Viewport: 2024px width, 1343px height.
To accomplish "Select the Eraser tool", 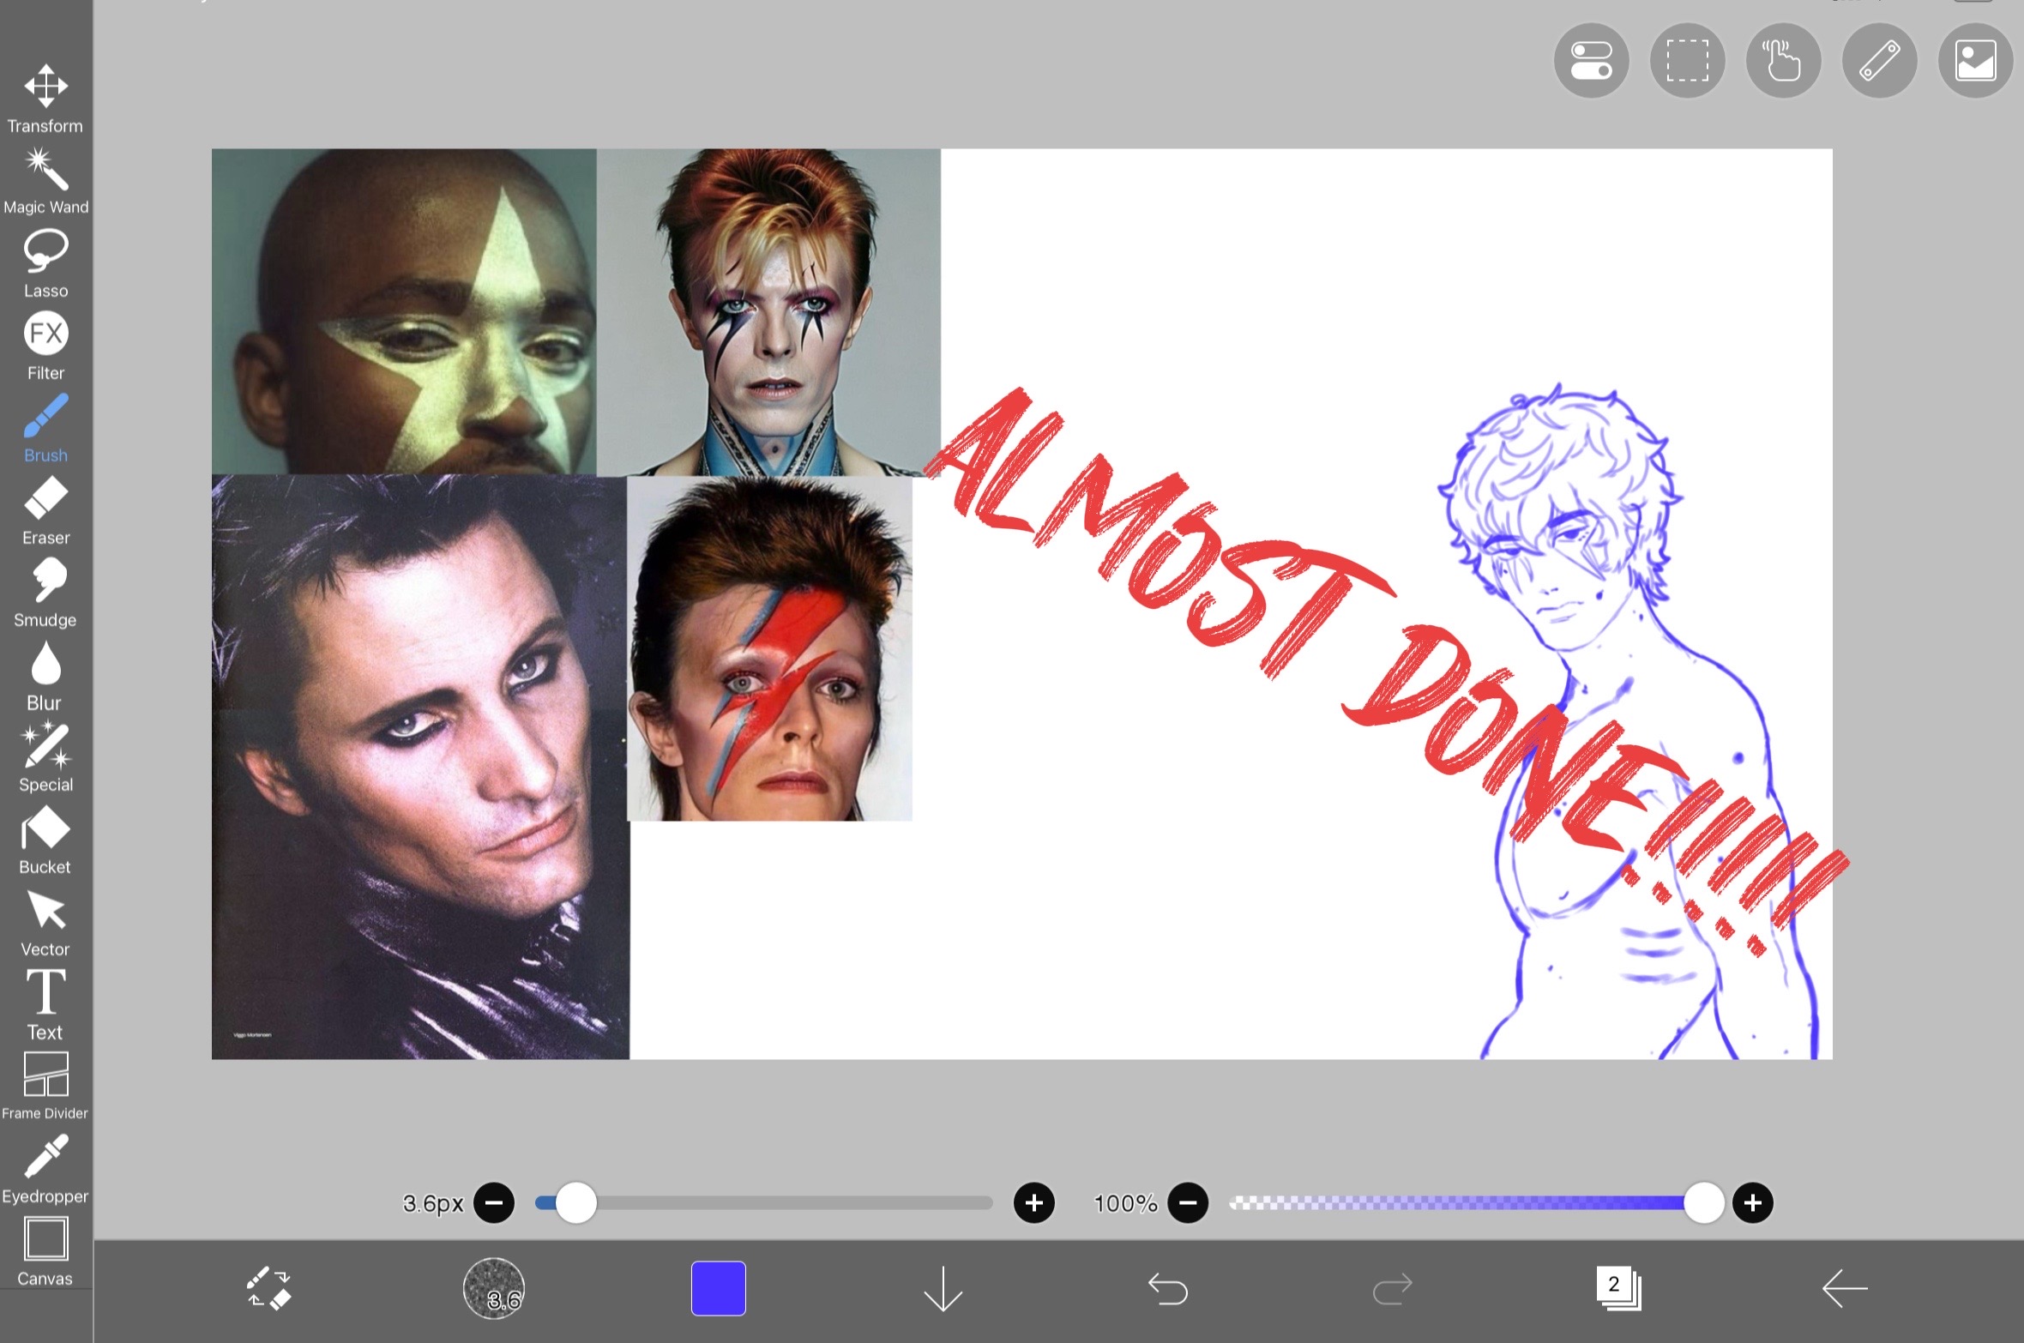I will tap(45, 510).
